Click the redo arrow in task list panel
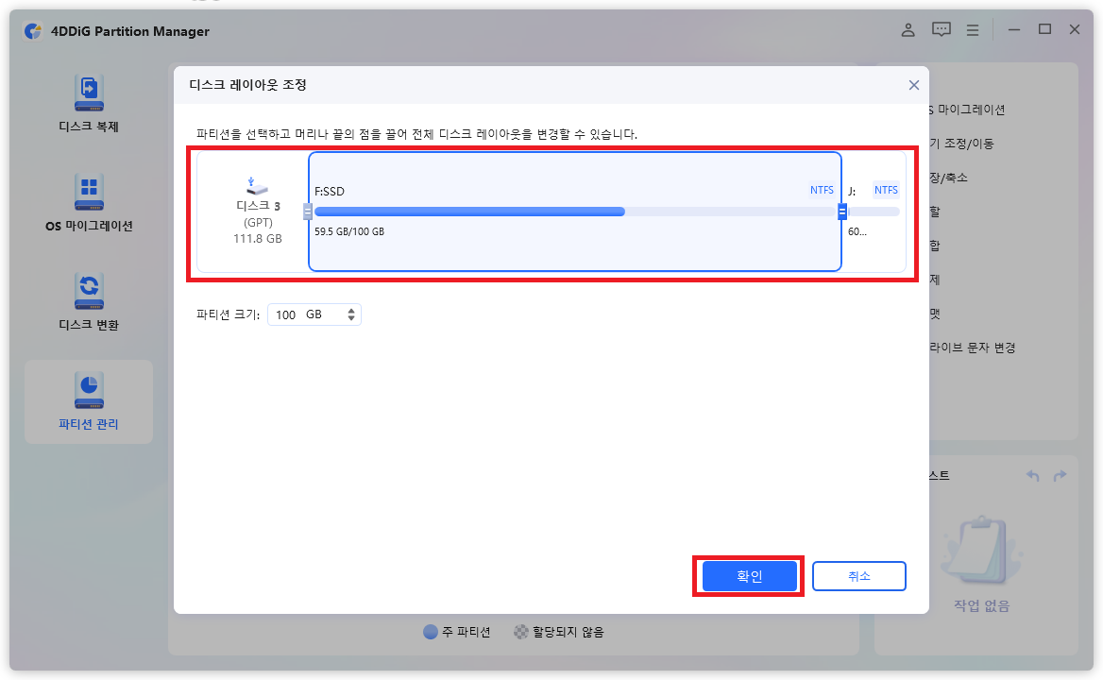Image resolution: width=1103 pixels, height=680 pixels. (x=1058, y=475)
